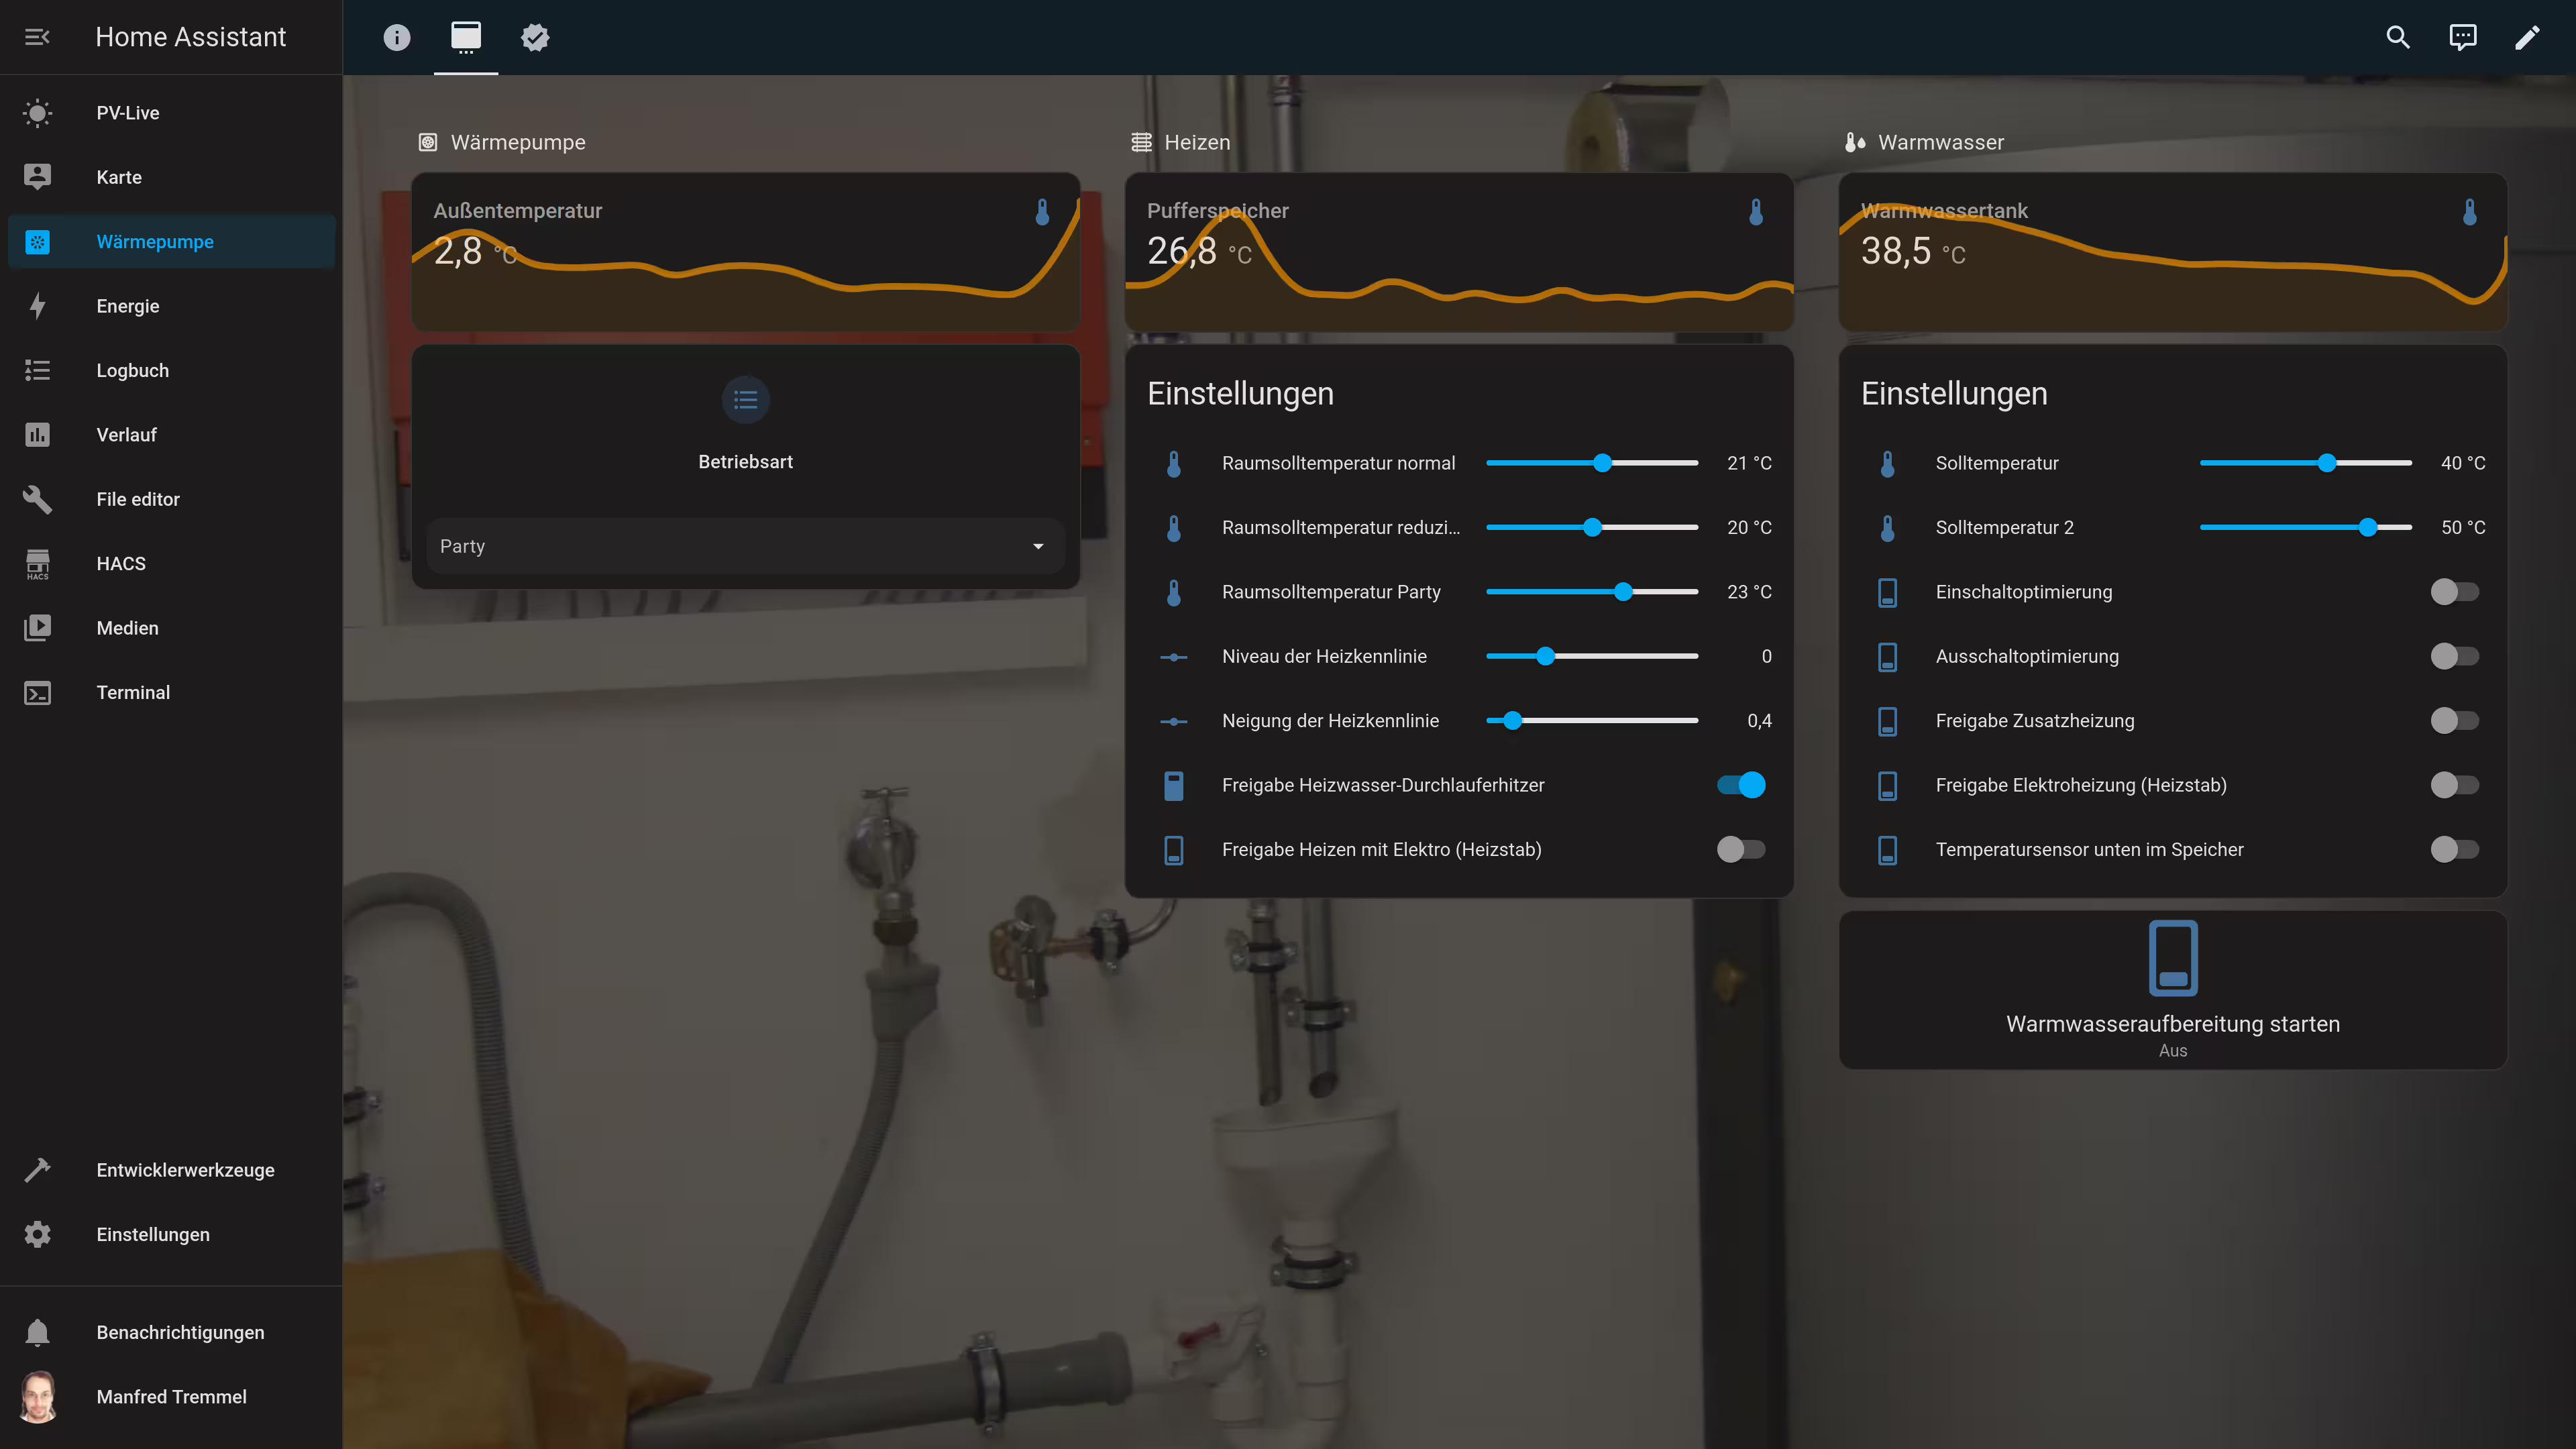Start Warmwasseraufbereitung starten button
The height and width of the screenshot is (1449, 2576).
[2172, 990]
